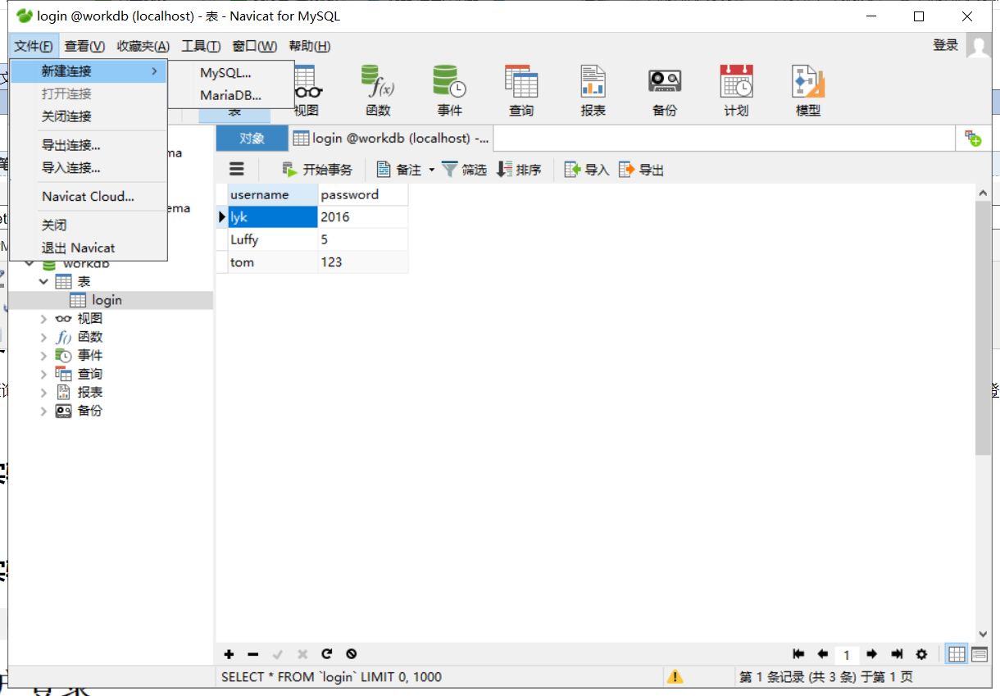This screenshot has width=1000, height=696.
Task: Select Navicat Cloud... menu item
Action: coord(89,196)
